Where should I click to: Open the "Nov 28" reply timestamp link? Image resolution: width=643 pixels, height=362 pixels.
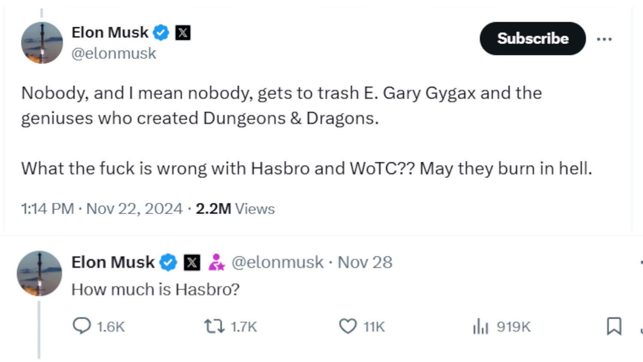coord(365,262)
